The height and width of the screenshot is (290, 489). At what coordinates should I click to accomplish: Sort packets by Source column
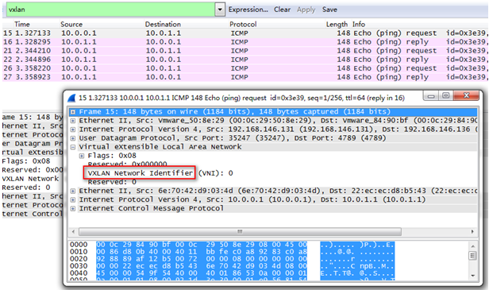tap(71, 24)
